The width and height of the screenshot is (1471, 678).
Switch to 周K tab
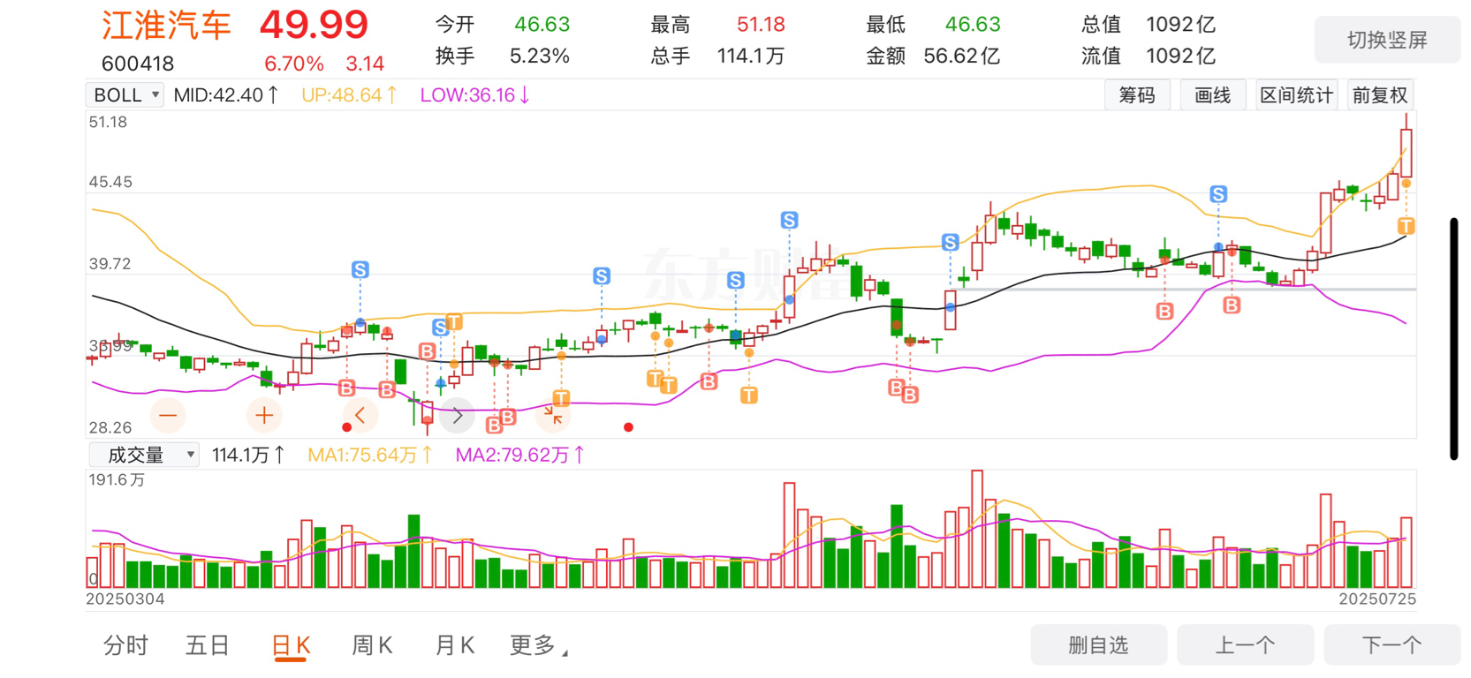[372, 646]
